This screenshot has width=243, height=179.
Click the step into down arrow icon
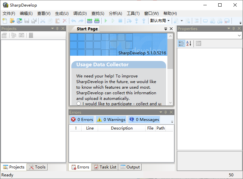pyautogui.click(x=137, y=20)
